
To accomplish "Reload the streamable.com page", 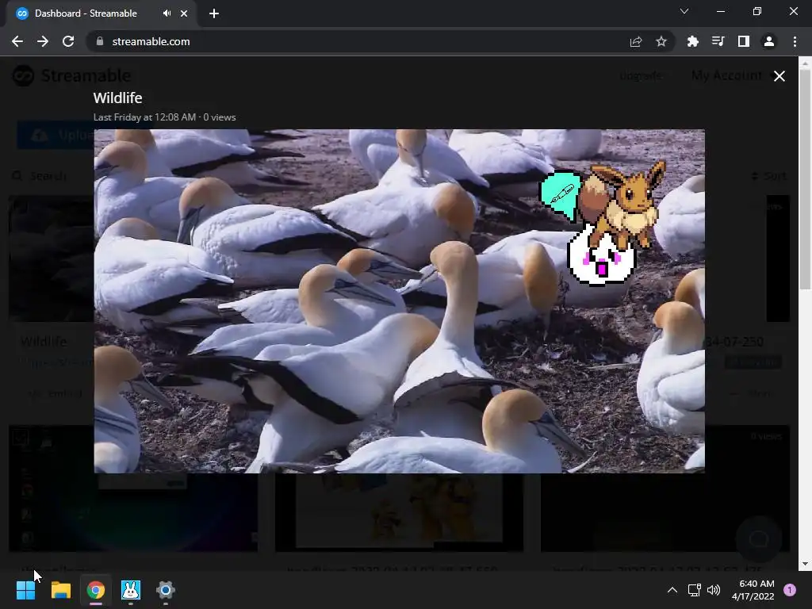I will pyautogui.click(x=68, y=41).
